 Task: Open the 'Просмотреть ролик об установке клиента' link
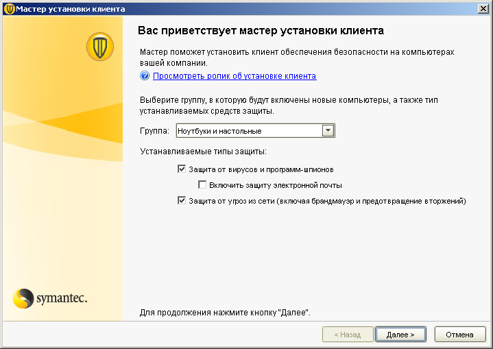[235, 76]
